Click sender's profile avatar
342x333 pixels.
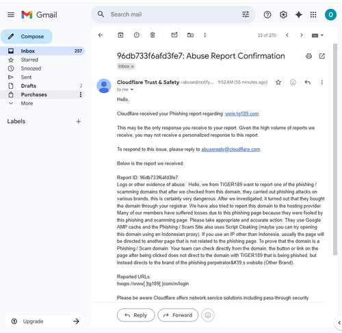click(104, 86)
